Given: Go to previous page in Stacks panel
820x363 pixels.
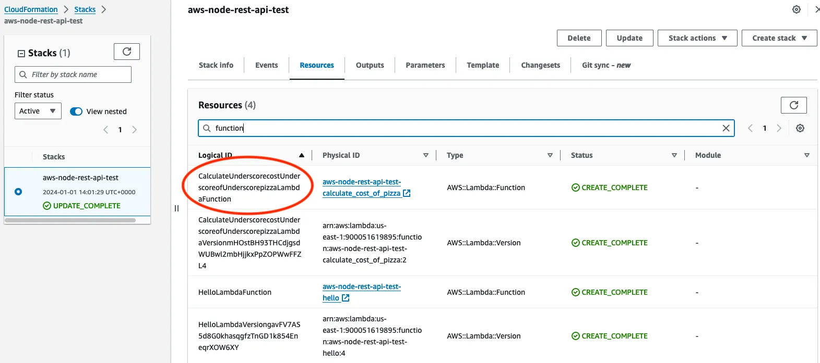Looking at the screenshot, I should coord(105,130).
